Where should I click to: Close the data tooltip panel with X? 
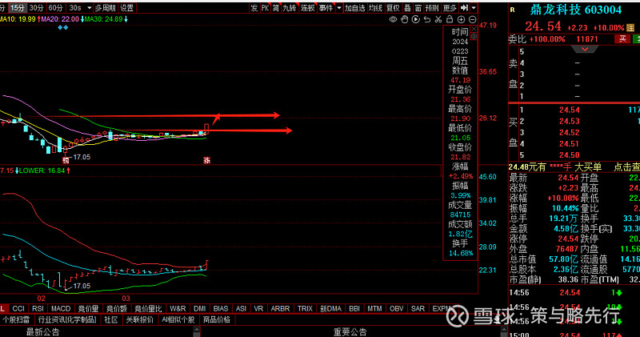click(474, 29)
